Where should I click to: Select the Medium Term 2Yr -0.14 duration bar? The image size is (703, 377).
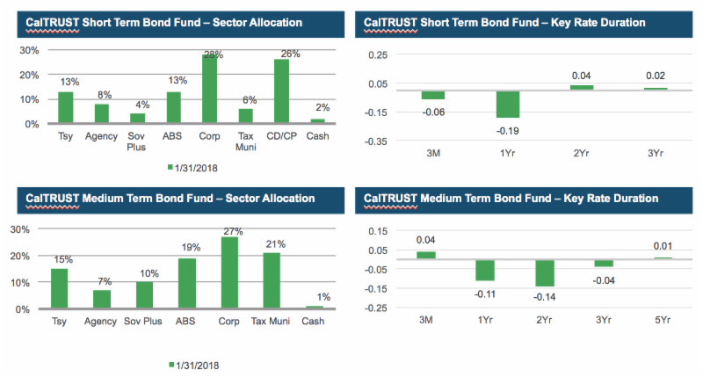545,272
